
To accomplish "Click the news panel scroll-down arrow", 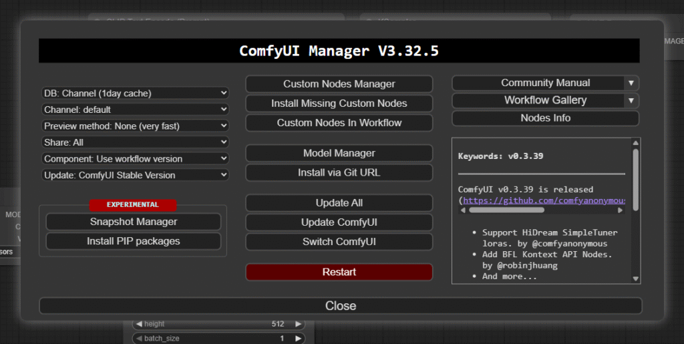I will 636,279.
